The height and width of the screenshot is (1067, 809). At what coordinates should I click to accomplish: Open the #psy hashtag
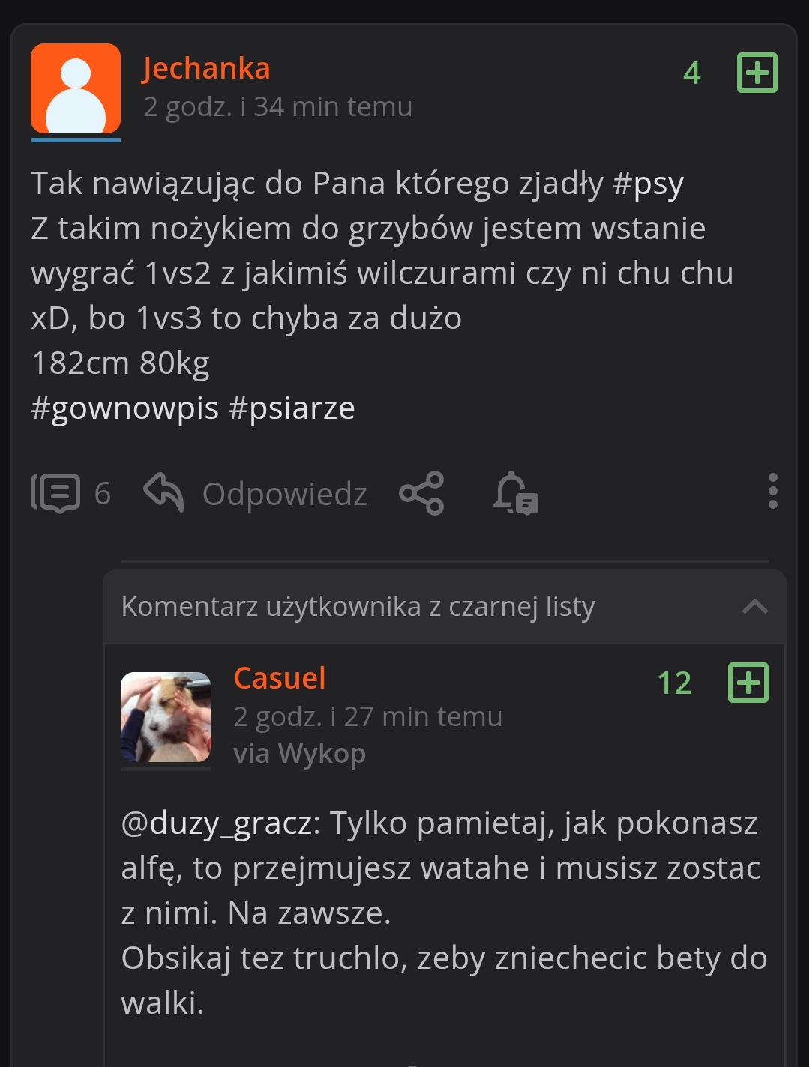[649, 184]
